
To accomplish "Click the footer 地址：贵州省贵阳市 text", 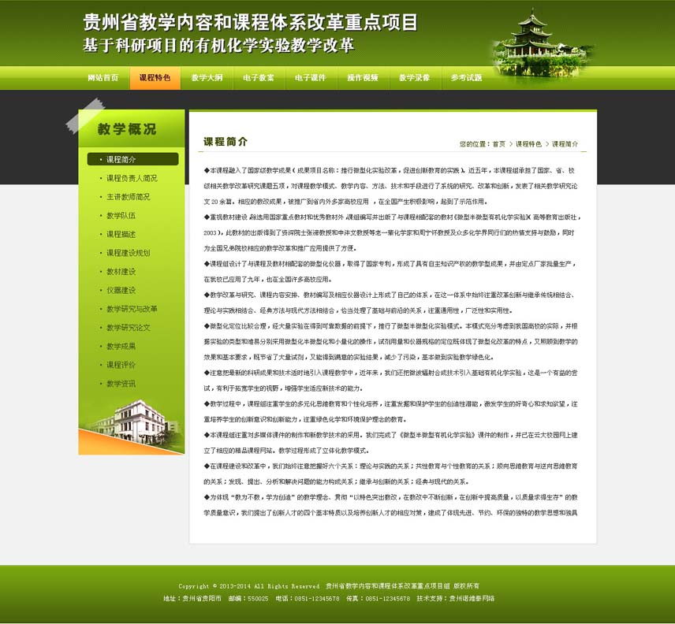I will click(x=192, y=599).
